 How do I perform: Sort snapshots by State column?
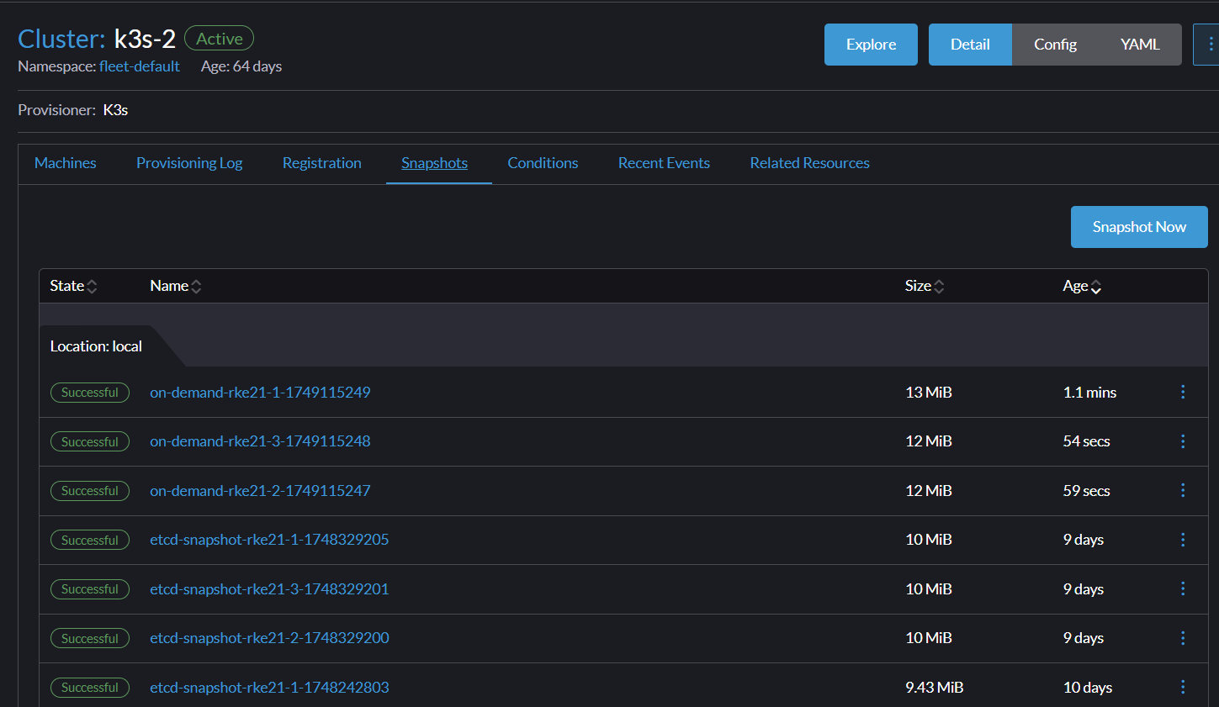click(73, 286)
